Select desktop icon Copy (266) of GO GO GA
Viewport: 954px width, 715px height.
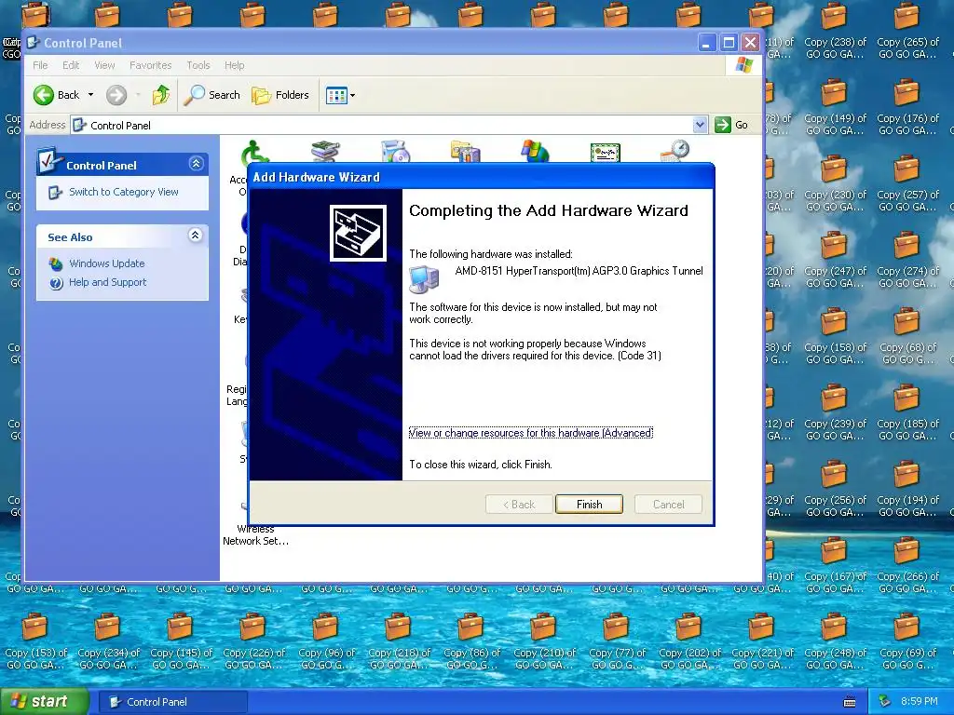[x=907, y=565]
